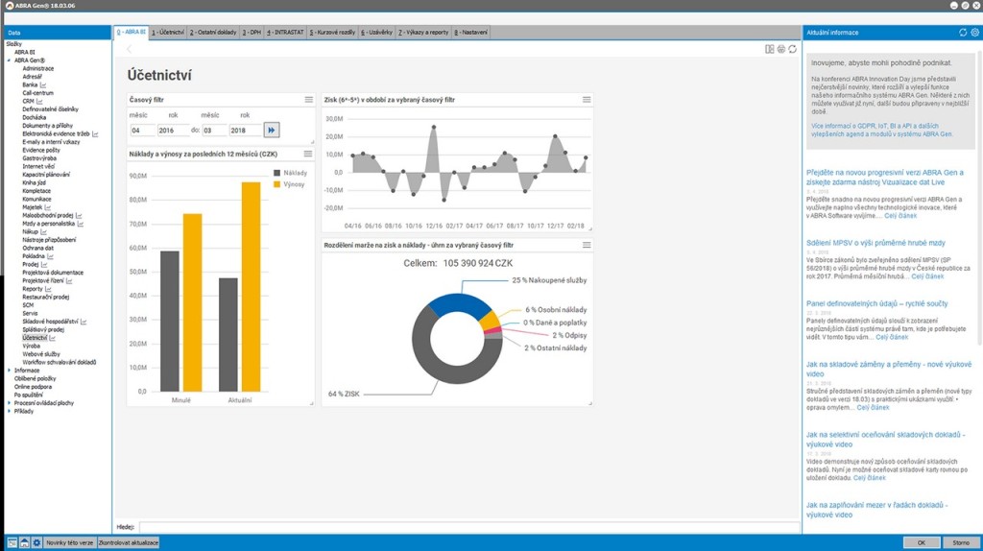This screenshot has width=983, height=551.
Task: Click the dashboard layout icon in toolbar
Action: pyautogui.click(x=769, y=49)
